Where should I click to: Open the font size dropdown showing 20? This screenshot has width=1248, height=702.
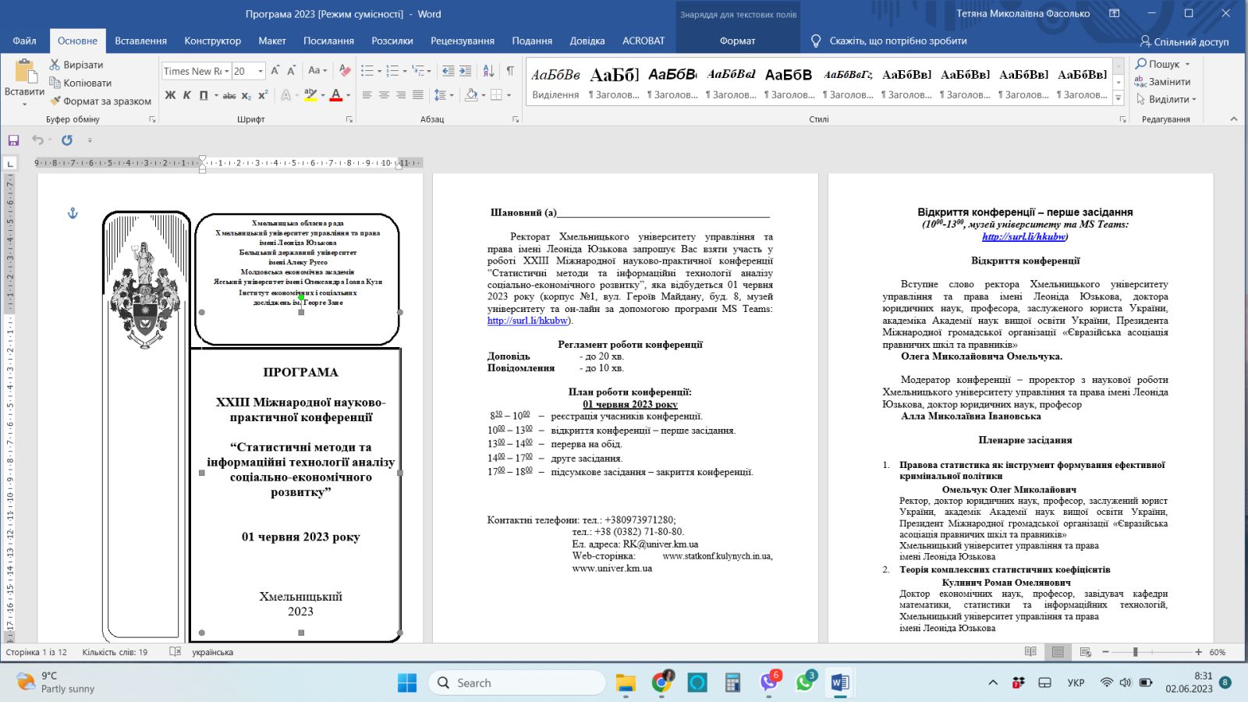click(x=261, y=71)
